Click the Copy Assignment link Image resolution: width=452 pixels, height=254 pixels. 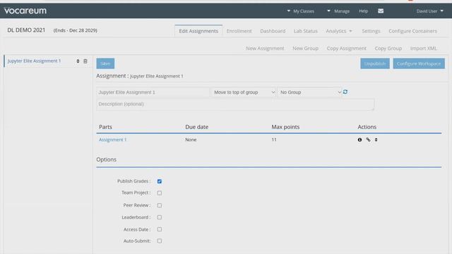[x=347, y=49]
